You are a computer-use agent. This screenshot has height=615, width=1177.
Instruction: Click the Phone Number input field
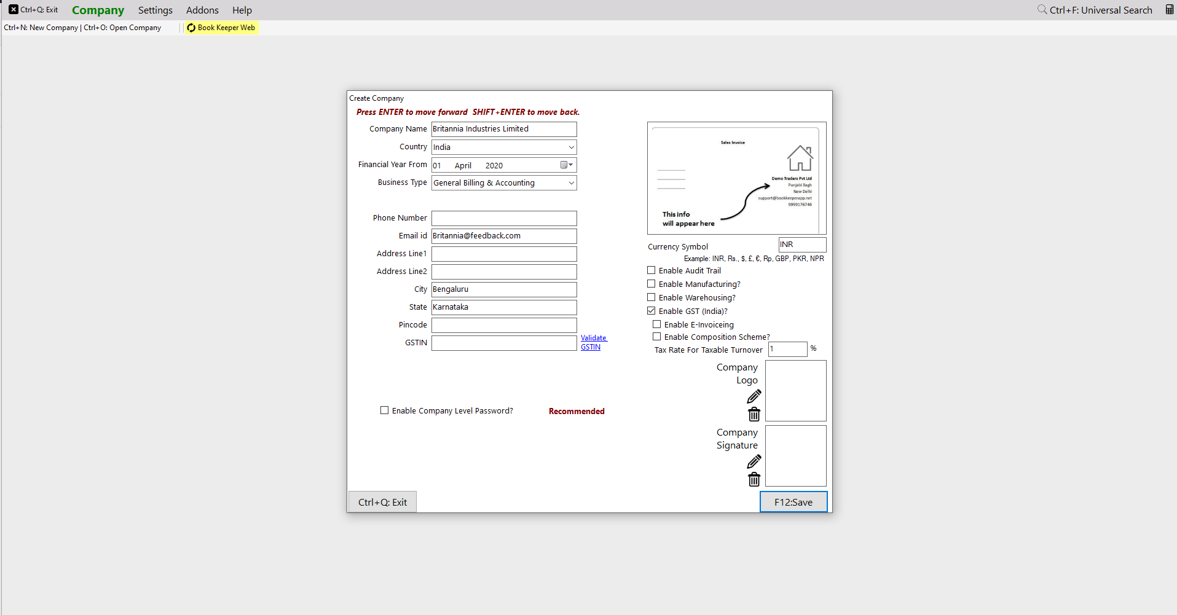pos(504,218)
